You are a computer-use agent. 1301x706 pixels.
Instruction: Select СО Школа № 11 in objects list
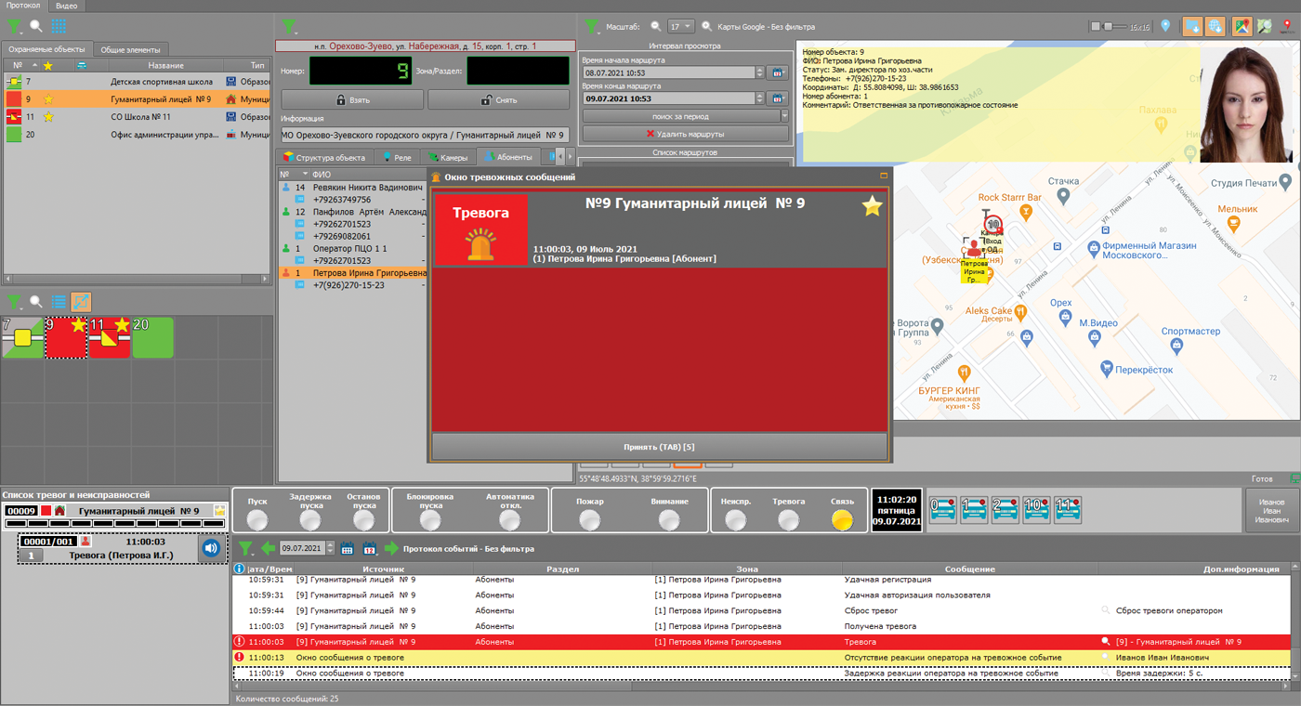[x=140, y=117]
